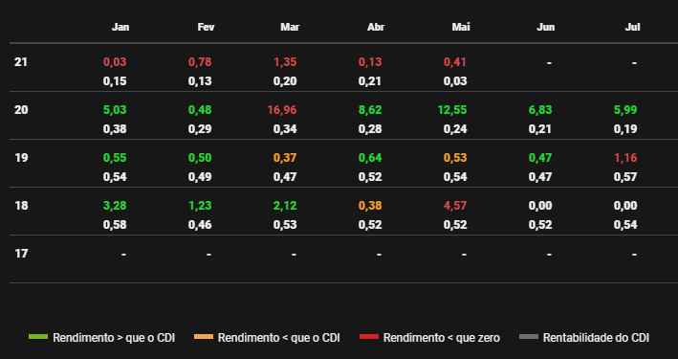Select the Mar column header
678x359 pixels.
point(290,27)
